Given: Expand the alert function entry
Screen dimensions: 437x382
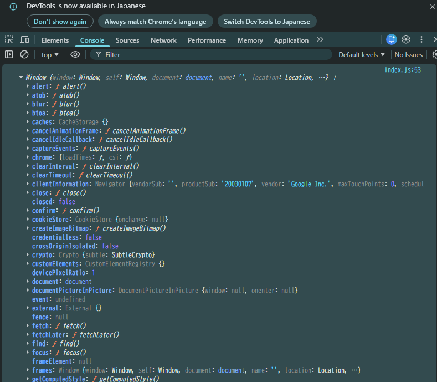Looking at the screenshot, I should [x=27, y=86].
